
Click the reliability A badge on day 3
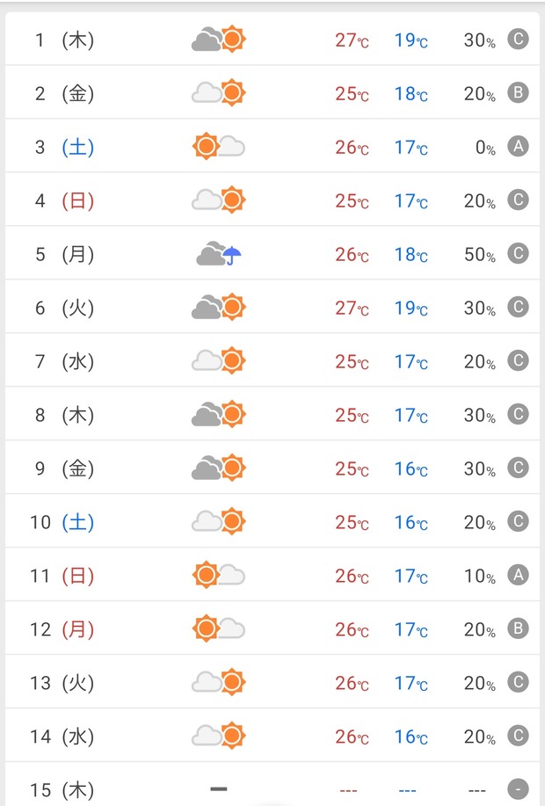[518, 147]
